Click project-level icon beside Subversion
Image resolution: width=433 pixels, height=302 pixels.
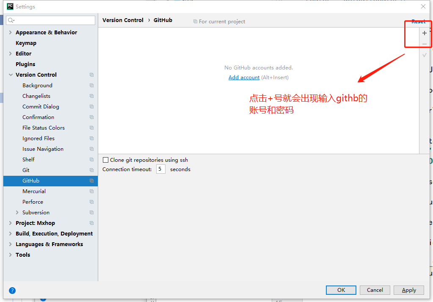point(92,213)
